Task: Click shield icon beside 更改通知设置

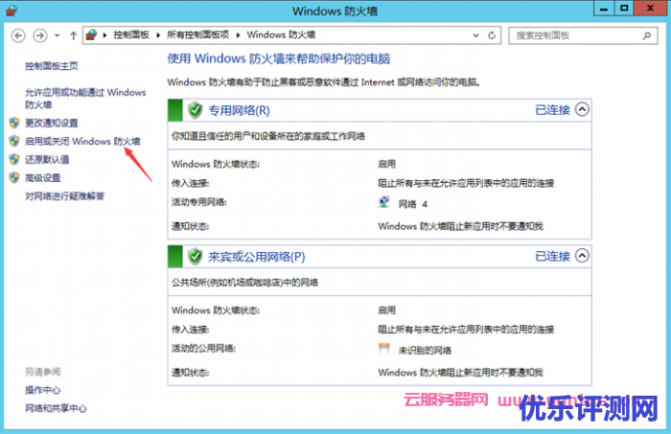Action: click(x=14, y=123)
